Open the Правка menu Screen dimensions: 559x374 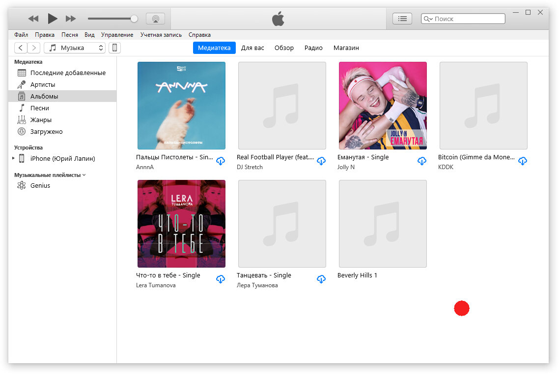(45, 34)
